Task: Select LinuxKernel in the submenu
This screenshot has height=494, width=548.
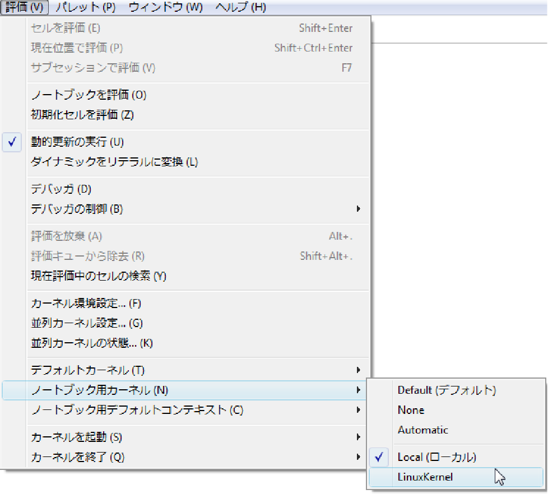Action: (456, 477)
